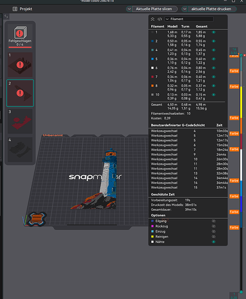The height and width of the screenshot is (299, 246).
Task: Open the Filament view type dropdown
Action: pyautogui.click(x=189, y=19)
